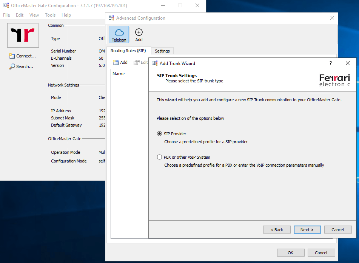The image size is (359, 263).
Task: Click the Connect... item in main window
Action: [22, 56]
